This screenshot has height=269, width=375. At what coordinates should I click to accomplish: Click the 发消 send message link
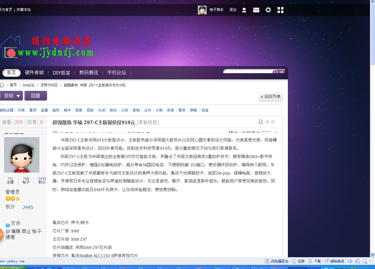point(15,223)
